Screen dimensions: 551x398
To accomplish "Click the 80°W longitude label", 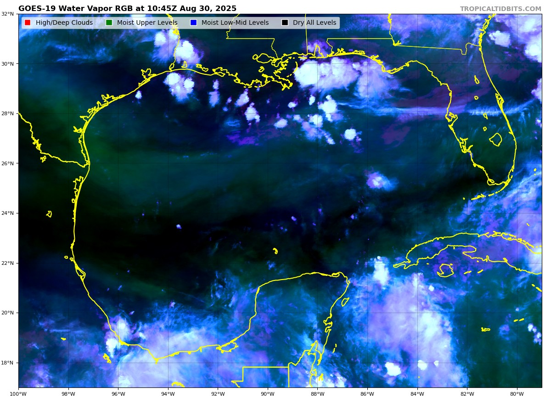I will click(x=517, y=393).
